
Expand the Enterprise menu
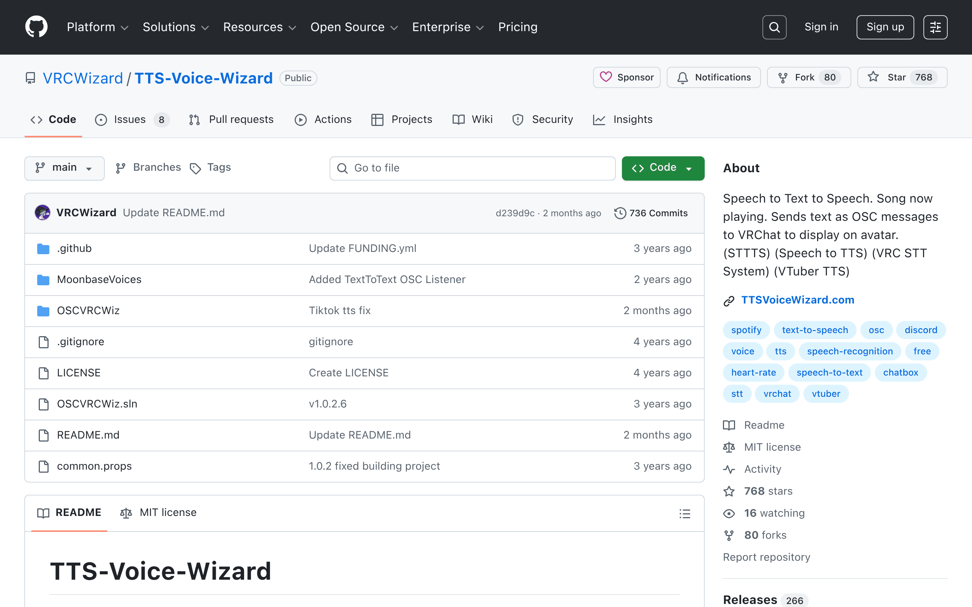click(x=448, y=27)
